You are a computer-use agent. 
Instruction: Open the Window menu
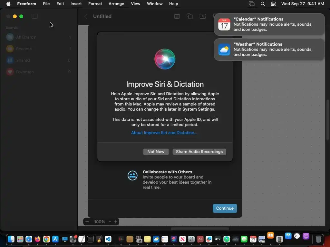click(155, 4)
